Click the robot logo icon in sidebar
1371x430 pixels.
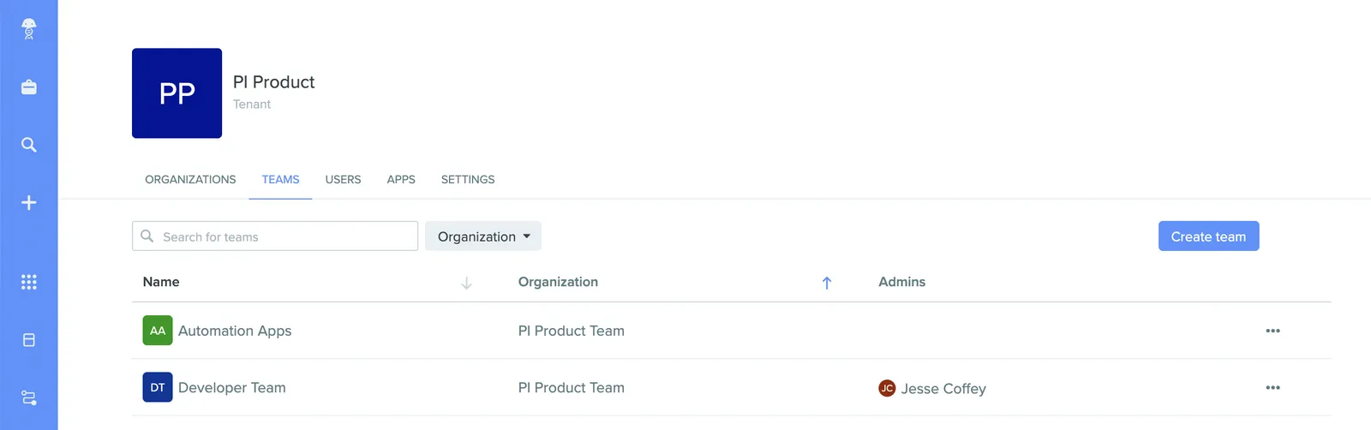pyautogui.click(x=29, y=29)
